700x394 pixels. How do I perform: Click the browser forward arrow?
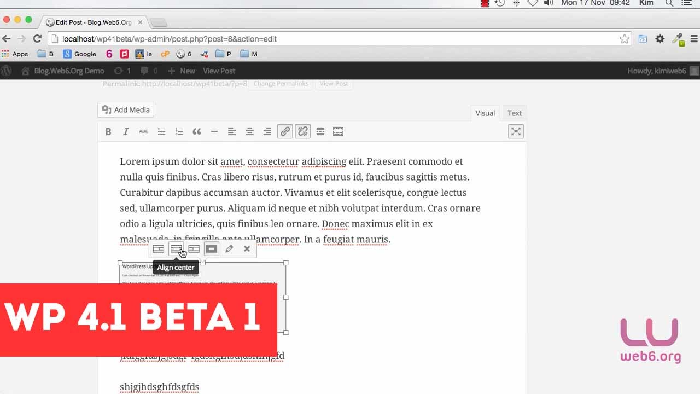22,39
